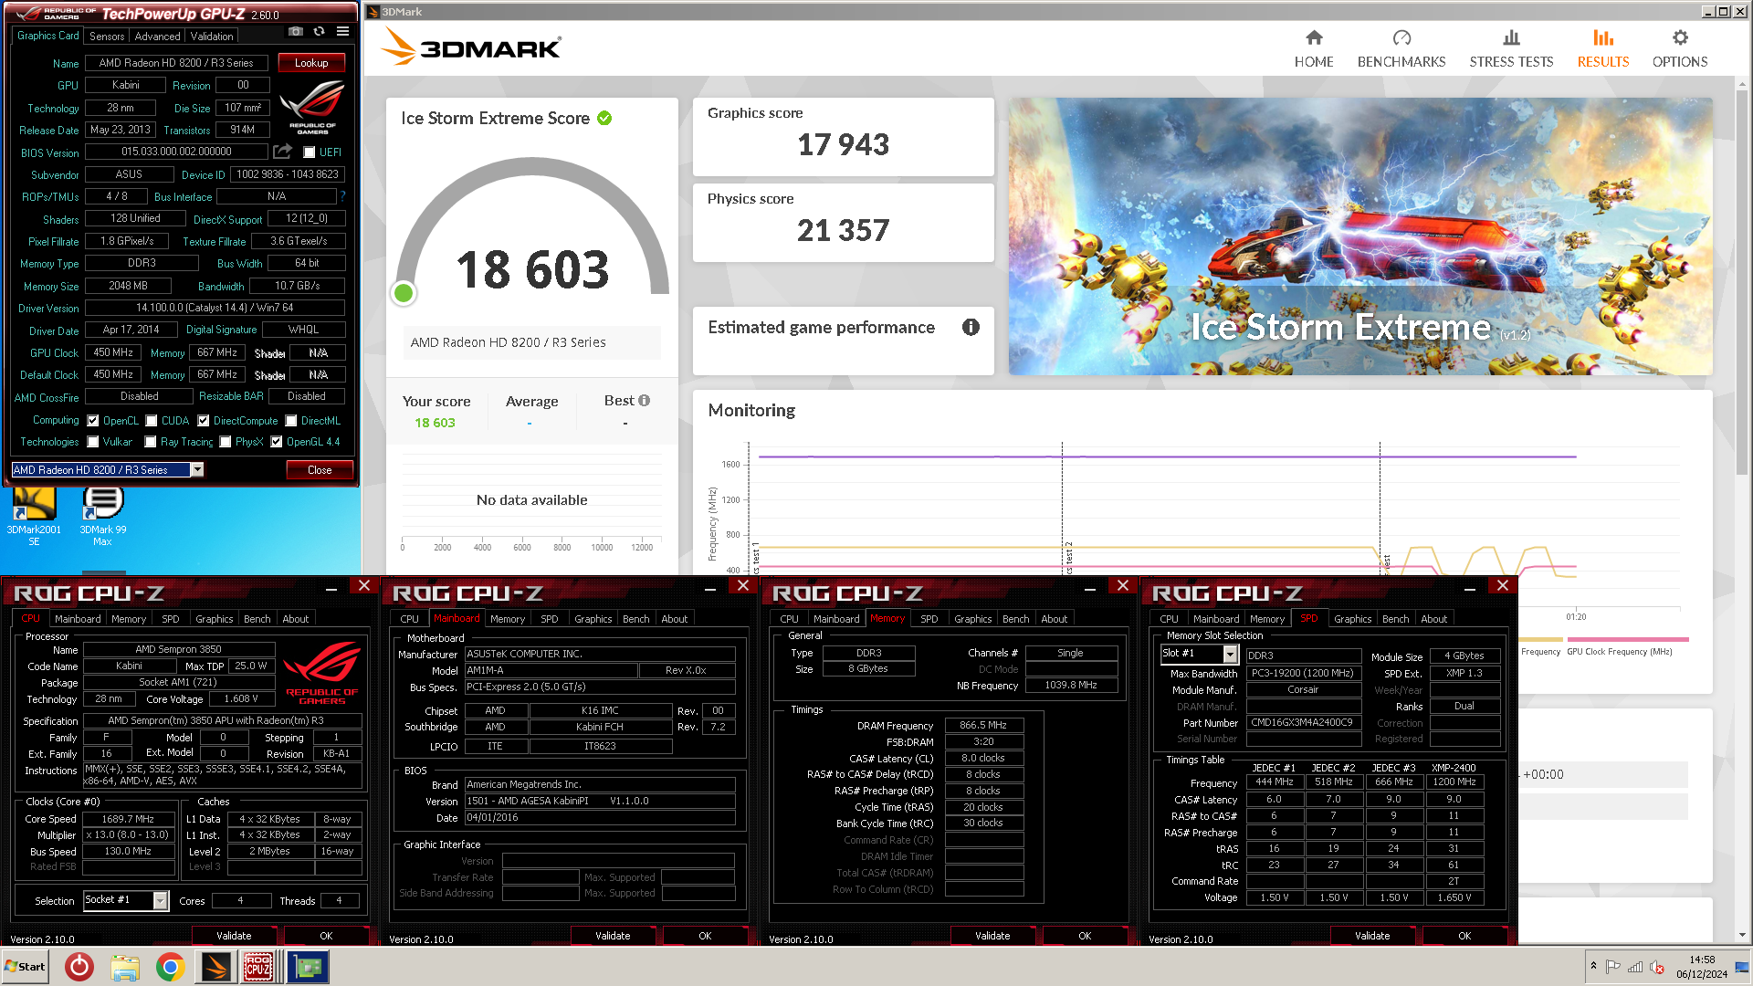Toggle the Vulkan checkbox
Screen dimensions: 1753x986
(x=93, y=442)
